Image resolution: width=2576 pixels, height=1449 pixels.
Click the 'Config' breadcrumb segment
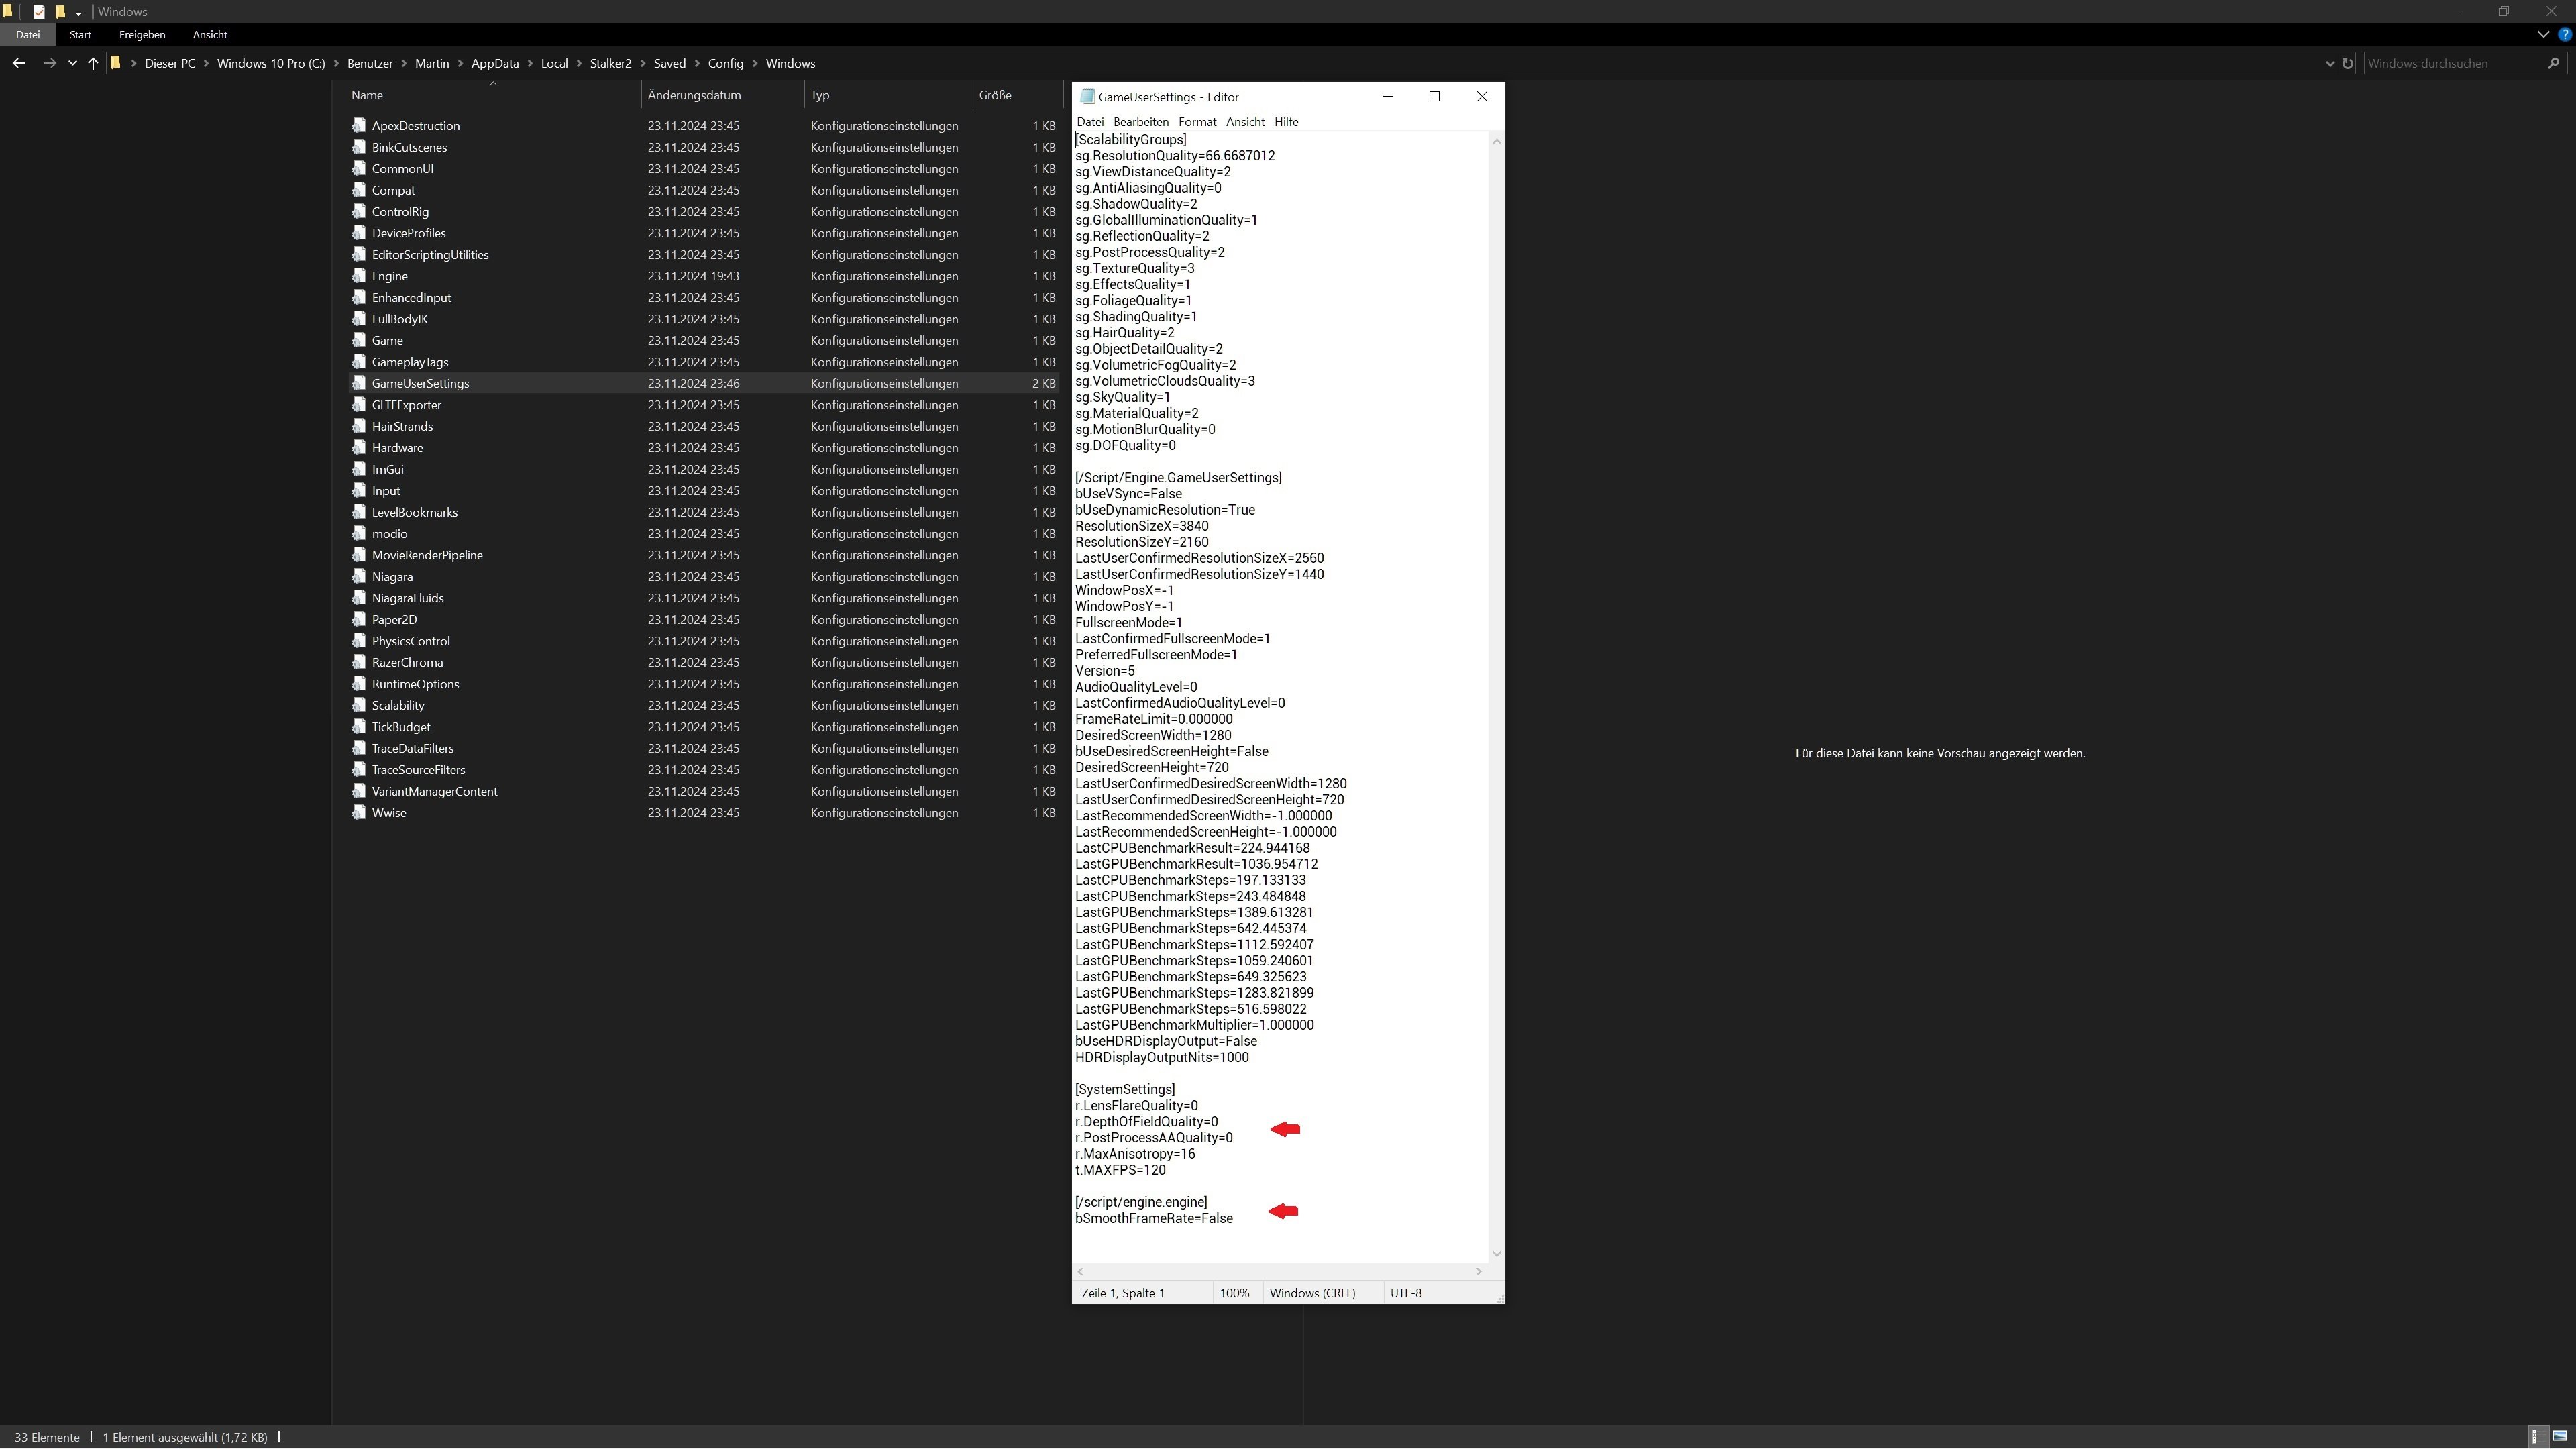pos(726,63)
